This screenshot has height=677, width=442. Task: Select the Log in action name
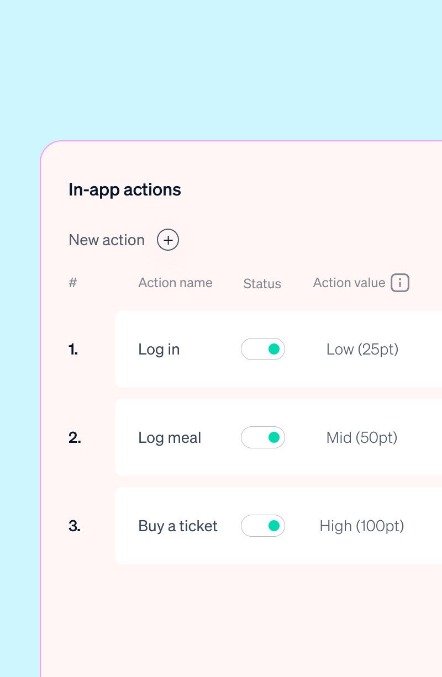click(x=159, y=350)
